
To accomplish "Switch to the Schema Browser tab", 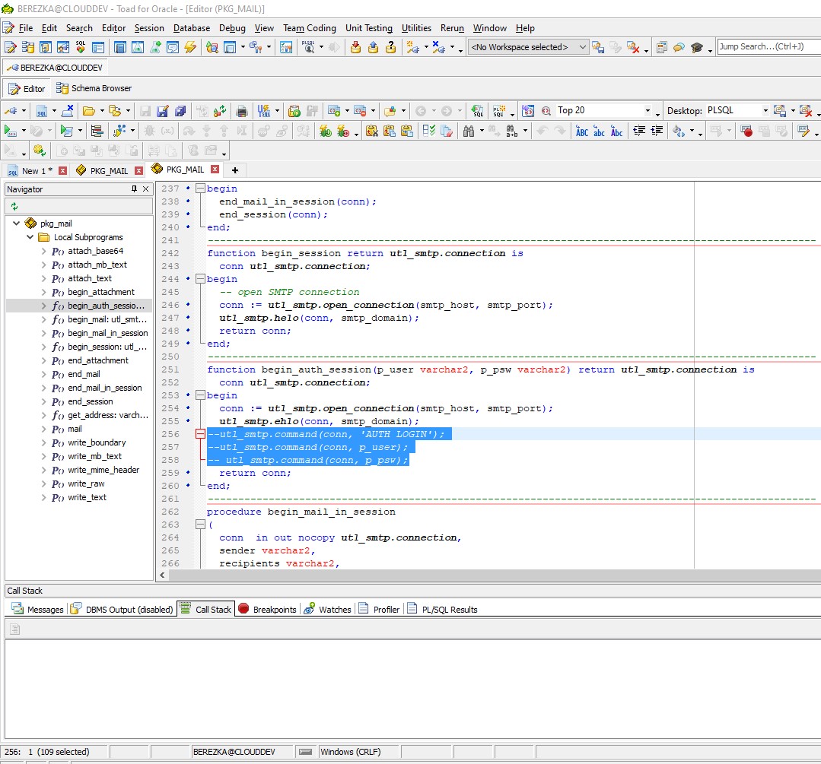I will pos(94,88).
